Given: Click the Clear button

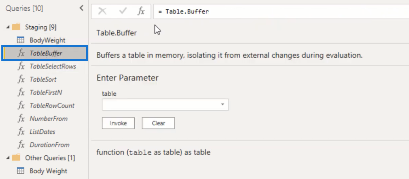Looking at the screenshot, I should click(x=159, y=123).
